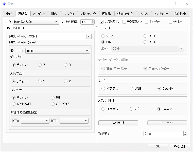This screenshot has width=193, height=152.
Task: Increase the ポーリング間隔 with up arrow
Action: coord(93,21)
